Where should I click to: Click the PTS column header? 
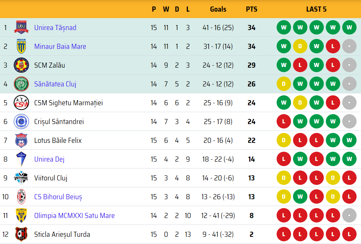252,9
